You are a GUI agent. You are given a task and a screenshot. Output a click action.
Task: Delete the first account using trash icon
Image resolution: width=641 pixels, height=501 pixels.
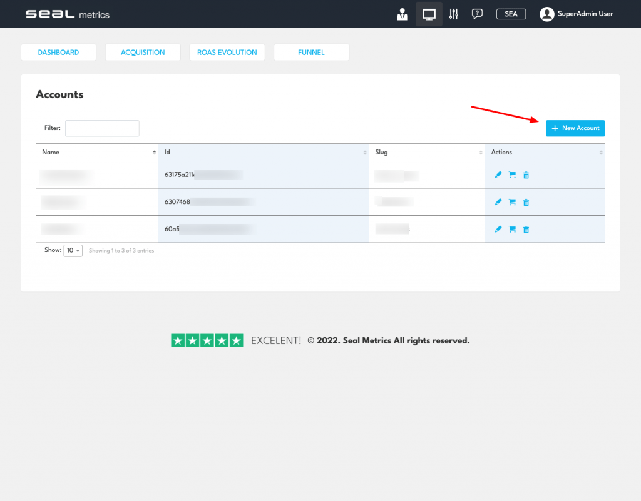coord(526,175)
